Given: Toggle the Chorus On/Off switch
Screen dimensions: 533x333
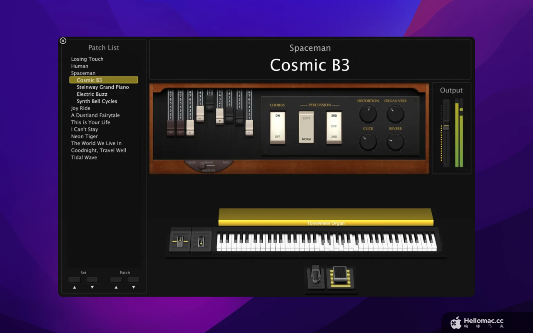Looking at the screenshot, I should click(x=278, y=127).
